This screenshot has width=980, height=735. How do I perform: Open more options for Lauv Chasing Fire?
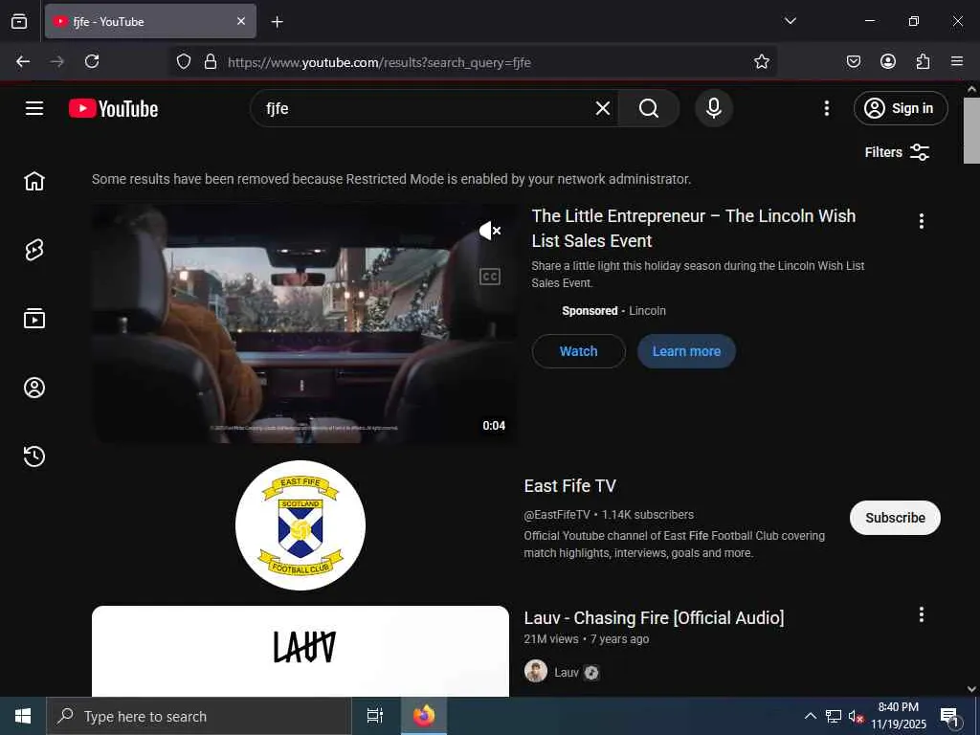pos(922,615)
